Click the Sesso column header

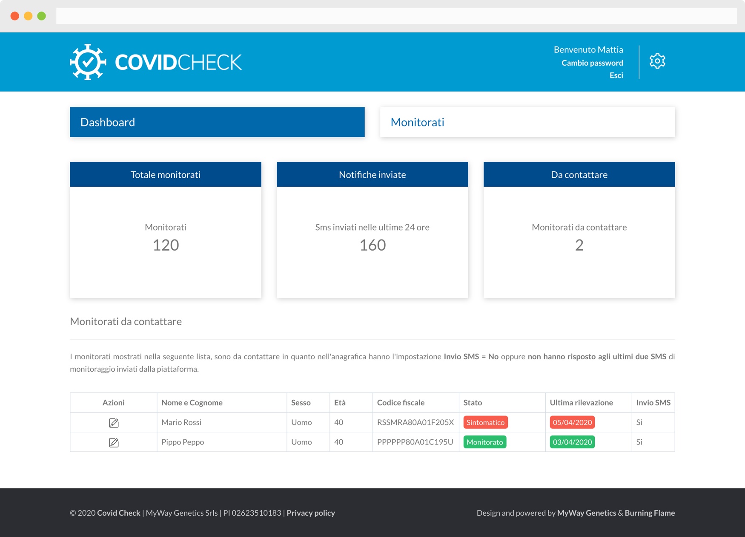[308, 402]
